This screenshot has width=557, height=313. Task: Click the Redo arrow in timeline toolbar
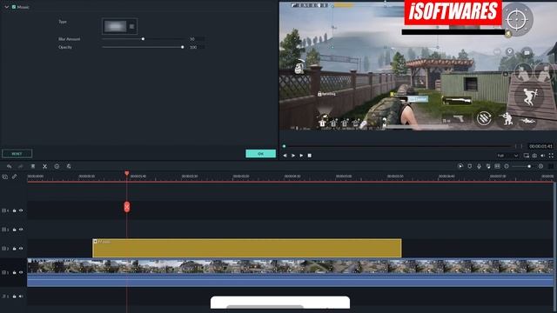click(x=21, y=166)
